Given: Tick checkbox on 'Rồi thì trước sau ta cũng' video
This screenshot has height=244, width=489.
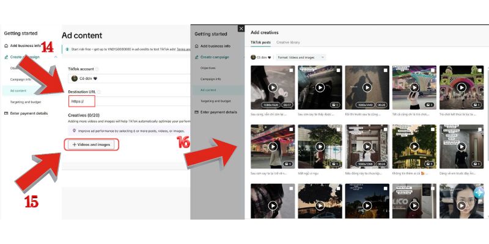Looking at the screenshot, I should pos(386,70).
